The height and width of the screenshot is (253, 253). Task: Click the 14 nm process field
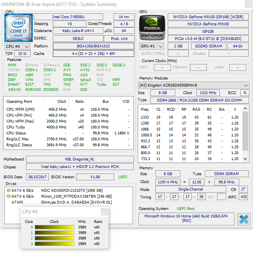pyautogui.click(x=124, y=17)
